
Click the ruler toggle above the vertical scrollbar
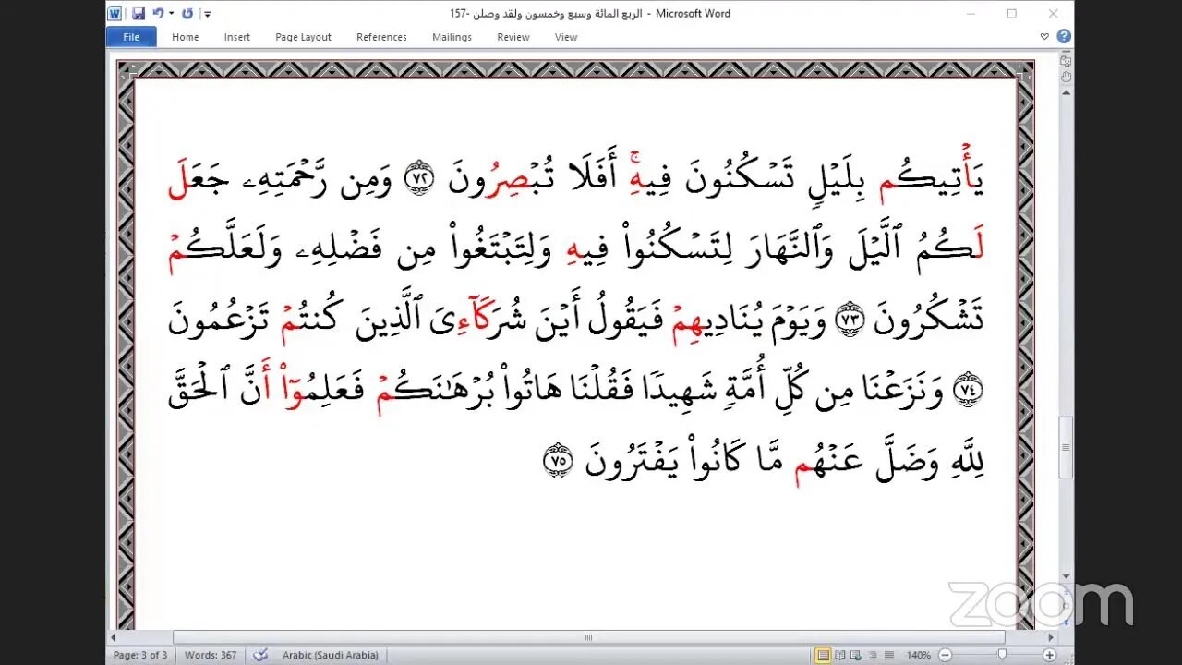click(1067, 60)
